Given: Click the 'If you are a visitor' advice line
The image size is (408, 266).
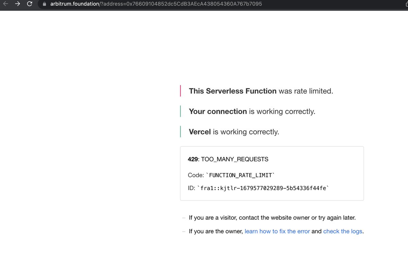Looking at the screenshot, I should 272,218.
